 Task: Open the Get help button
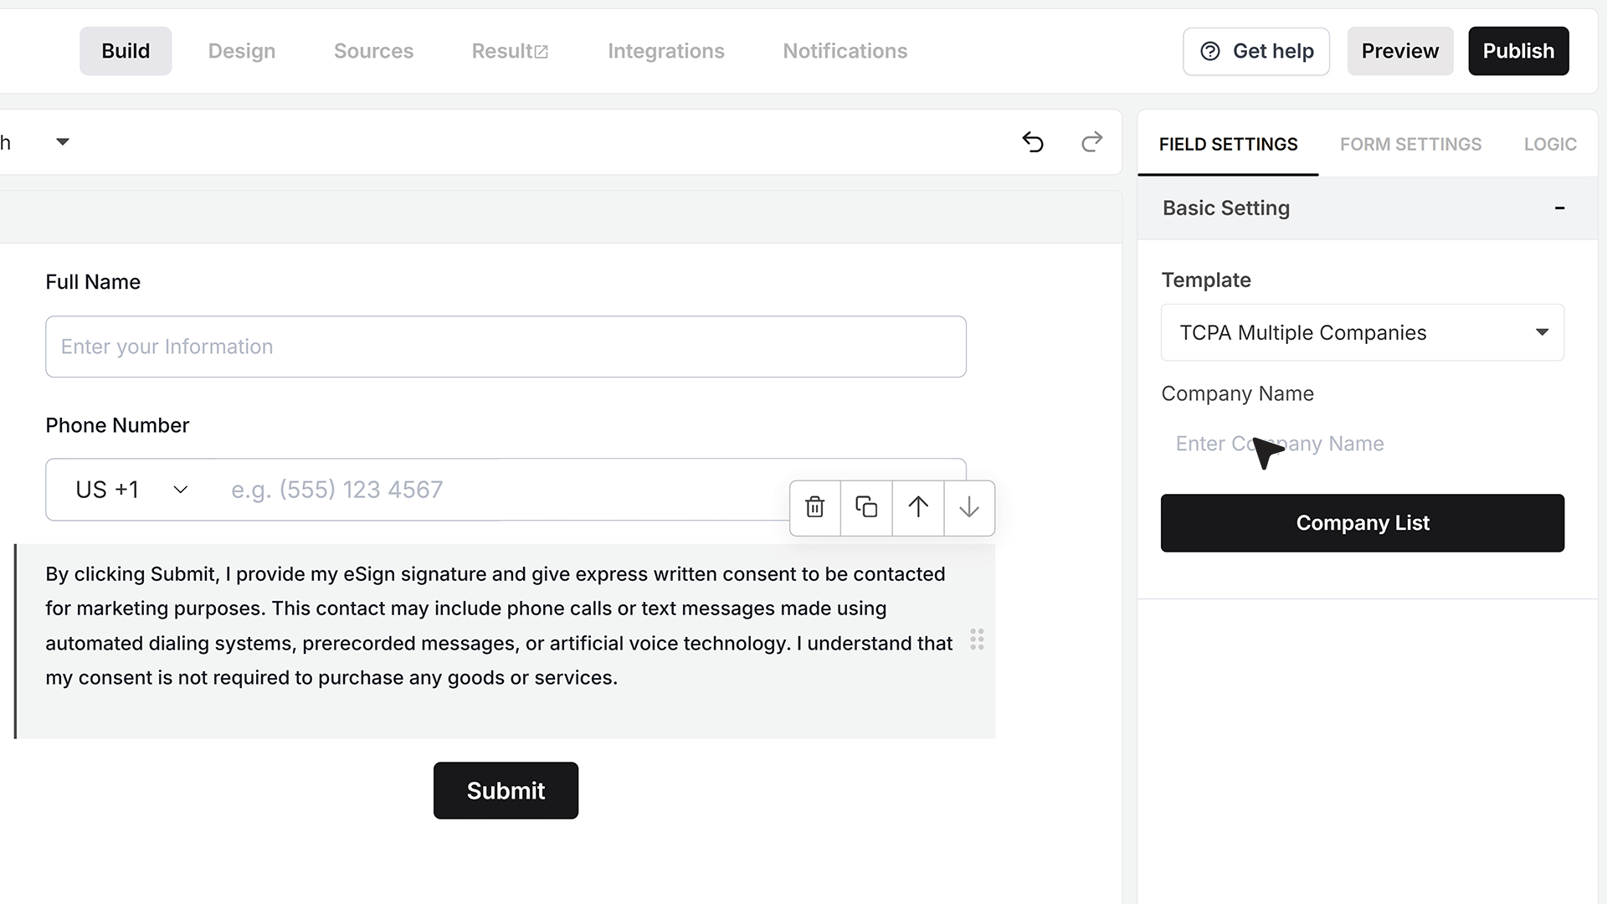pyautogui.click(x=1256, y=51)
